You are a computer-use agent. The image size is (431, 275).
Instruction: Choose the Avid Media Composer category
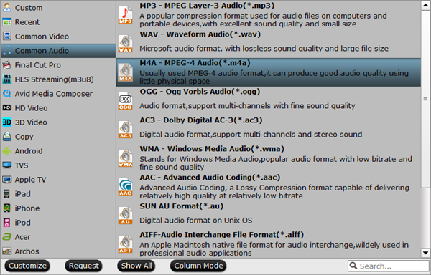[58, 93]
